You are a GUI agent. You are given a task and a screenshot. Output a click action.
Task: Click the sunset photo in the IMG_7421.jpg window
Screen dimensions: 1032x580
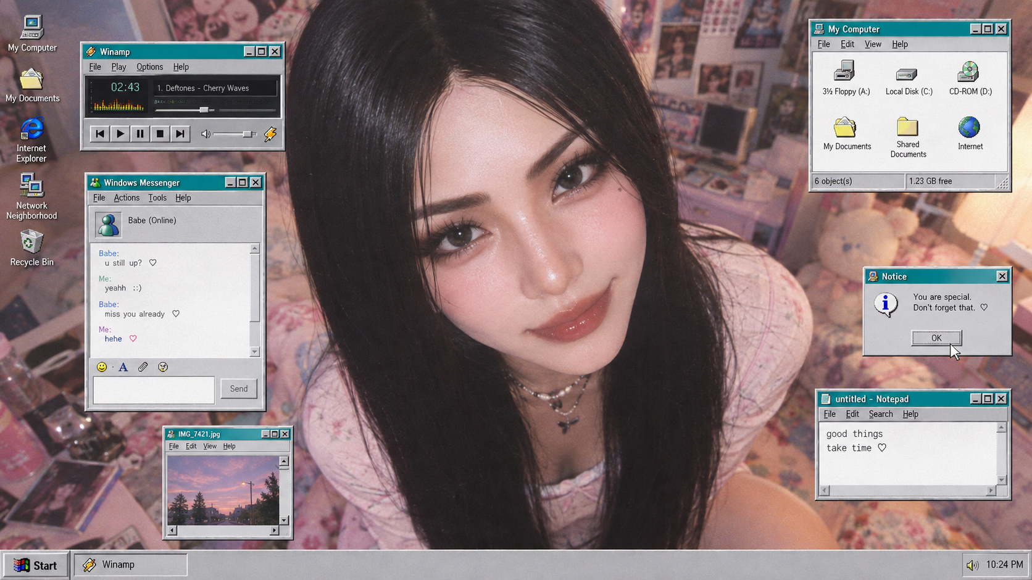click(223, 490)
